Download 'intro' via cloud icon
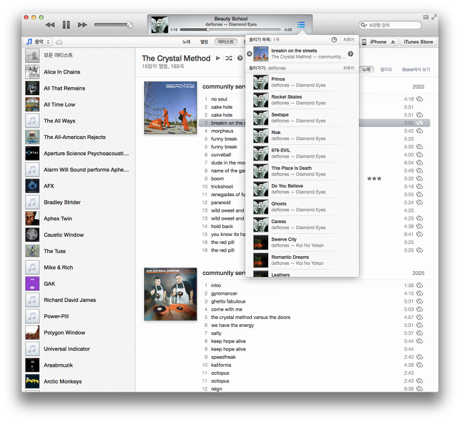Screen dimensions: 460x422 tap(420, 285)
